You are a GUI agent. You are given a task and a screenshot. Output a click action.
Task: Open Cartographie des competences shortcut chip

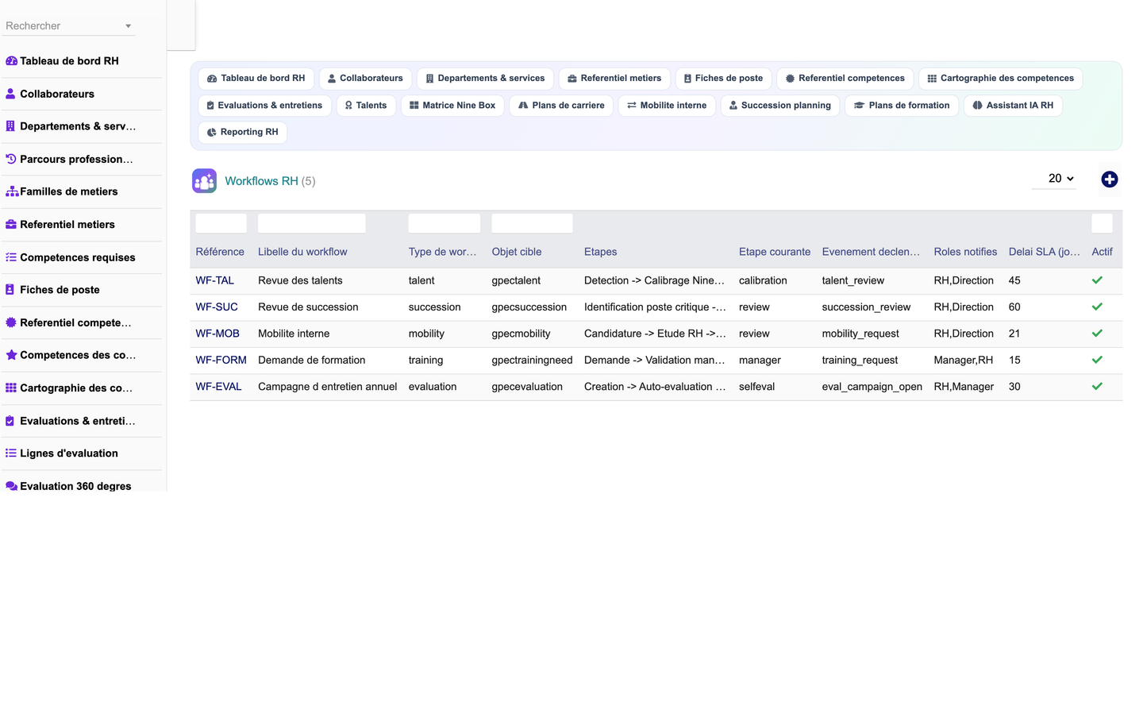1001,79
